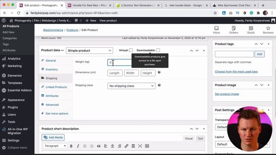276x155 pixels.
Task: Click the Bold formatting icon
Action: tap(71, 146)
